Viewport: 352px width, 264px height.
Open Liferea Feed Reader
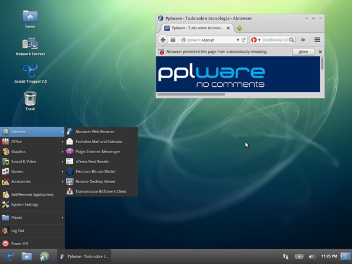point(101,162)
